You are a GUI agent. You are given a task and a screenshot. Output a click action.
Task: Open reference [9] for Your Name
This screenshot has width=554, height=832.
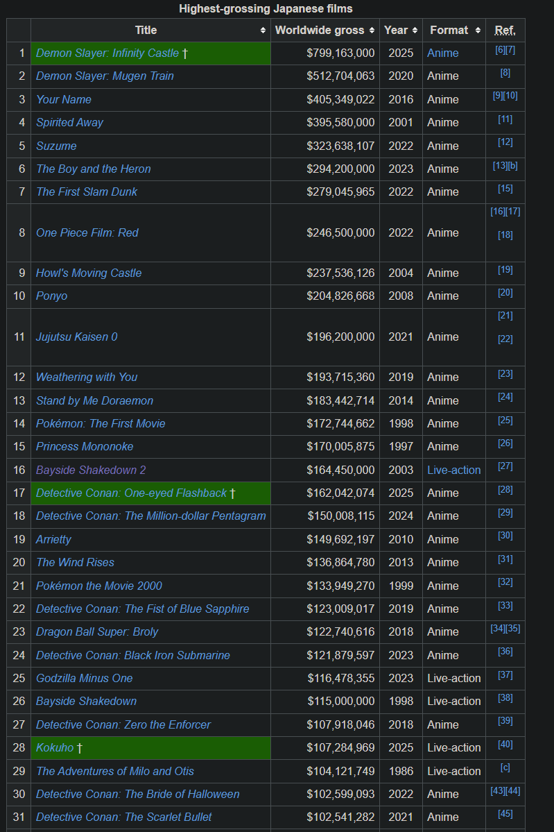[498, 96]
